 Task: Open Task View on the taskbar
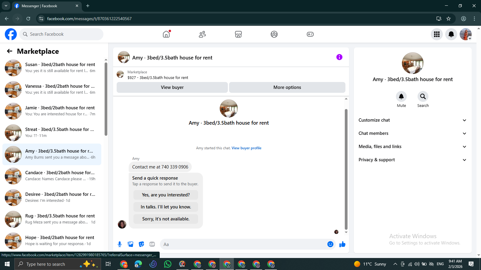(108, 264)
